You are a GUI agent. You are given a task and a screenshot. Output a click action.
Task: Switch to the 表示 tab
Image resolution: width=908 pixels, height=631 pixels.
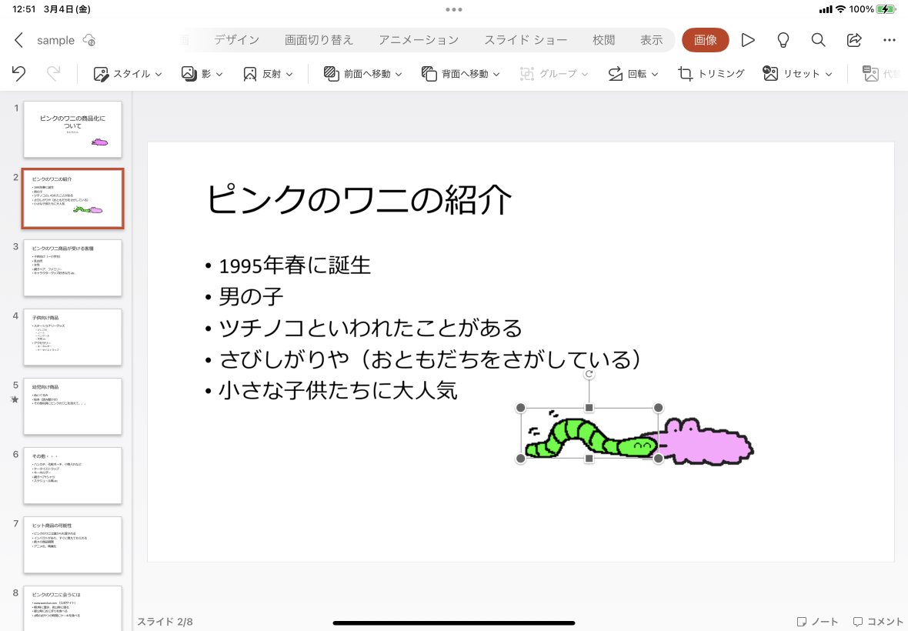651,40
